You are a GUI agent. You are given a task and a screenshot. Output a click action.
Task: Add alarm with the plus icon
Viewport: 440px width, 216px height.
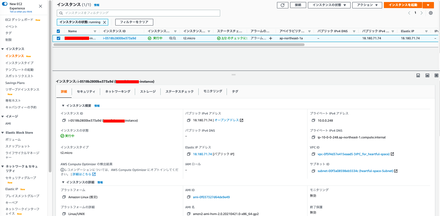(x=271, y=38)
